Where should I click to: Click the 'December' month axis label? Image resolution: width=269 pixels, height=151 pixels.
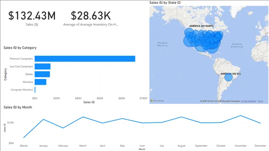[261, 146]
